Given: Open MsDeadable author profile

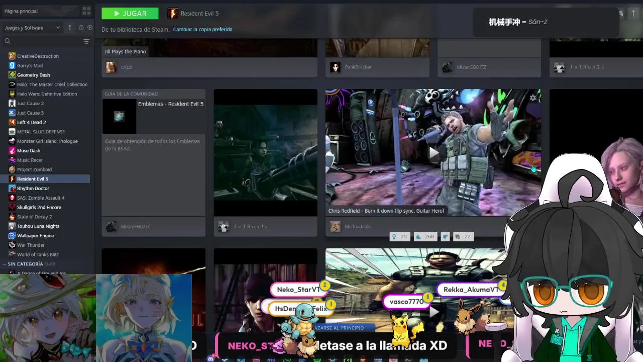Looking at the screenshot, I should [x=358, y=227].
